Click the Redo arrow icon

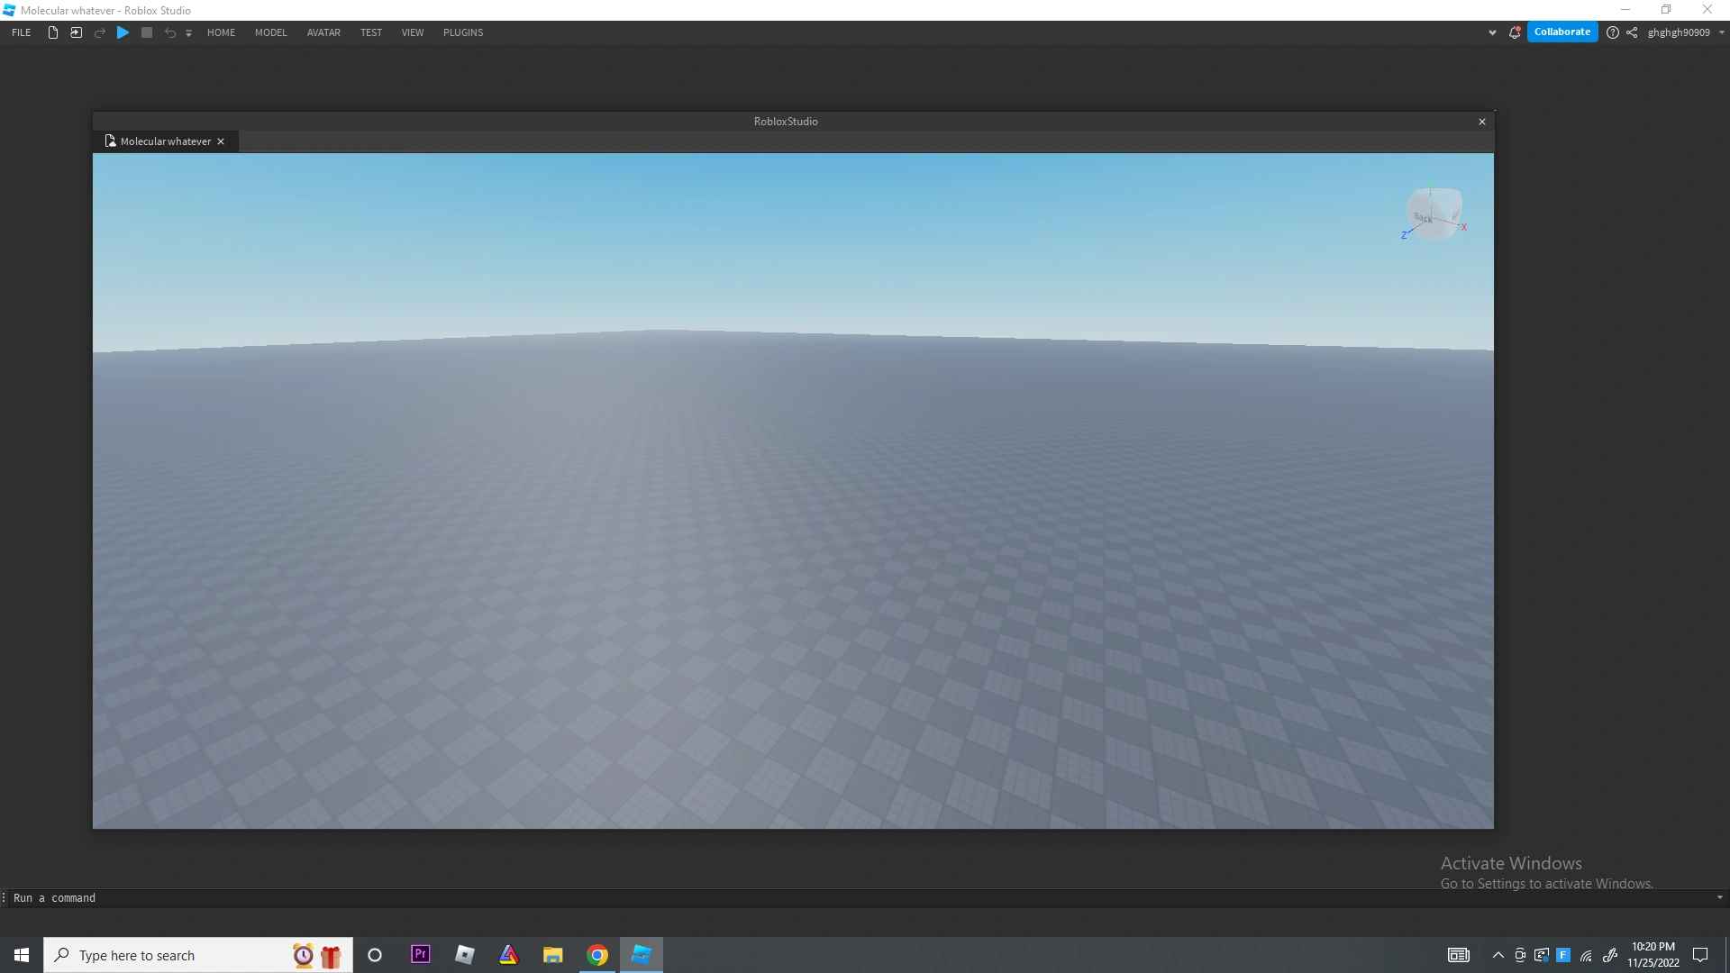100,32
